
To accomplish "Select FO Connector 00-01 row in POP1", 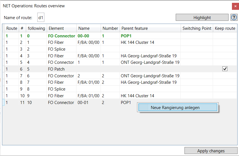I will click(121, 103).
